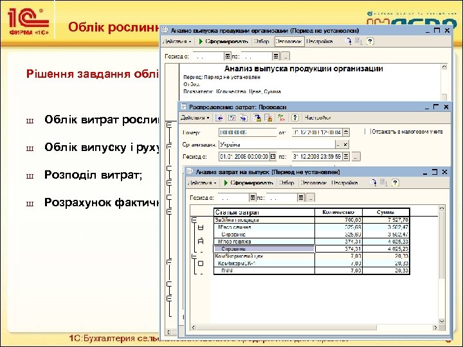Open help icon in Распределение затрат toolbar
This screenshot has height=347, width=463.
tap(295, 118)
